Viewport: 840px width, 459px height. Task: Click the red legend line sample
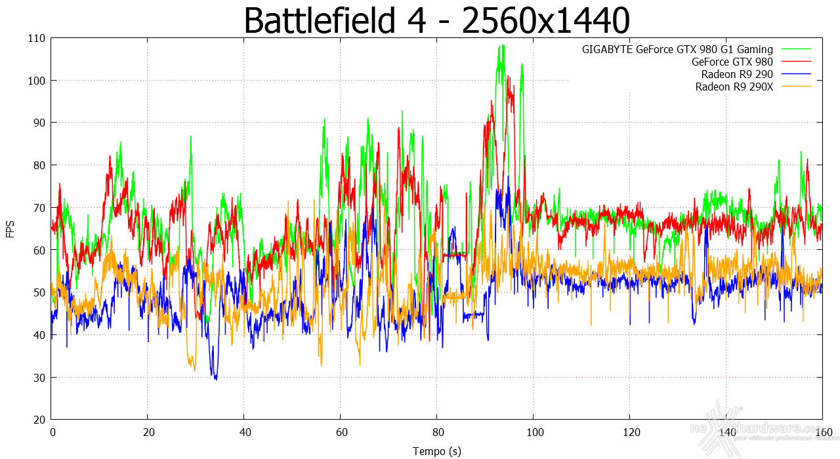[795, 62]
